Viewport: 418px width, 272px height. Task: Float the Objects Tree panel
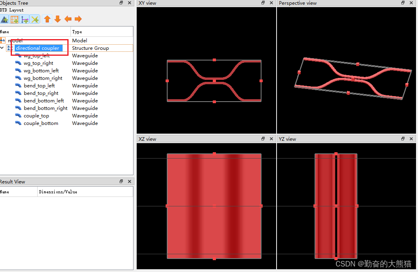(121, 3)
